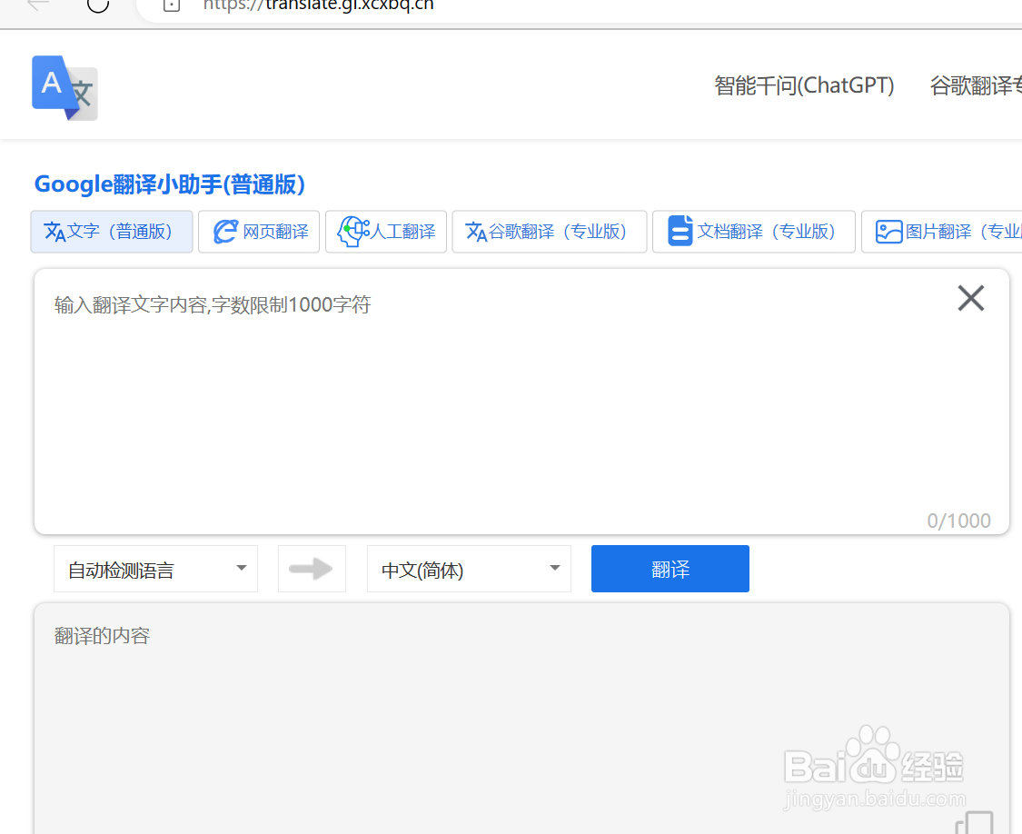Image resolution: width=1022 pixels, height=834 pixels.
Task: Click the browser address bar URL
Action: click(319, 5)
